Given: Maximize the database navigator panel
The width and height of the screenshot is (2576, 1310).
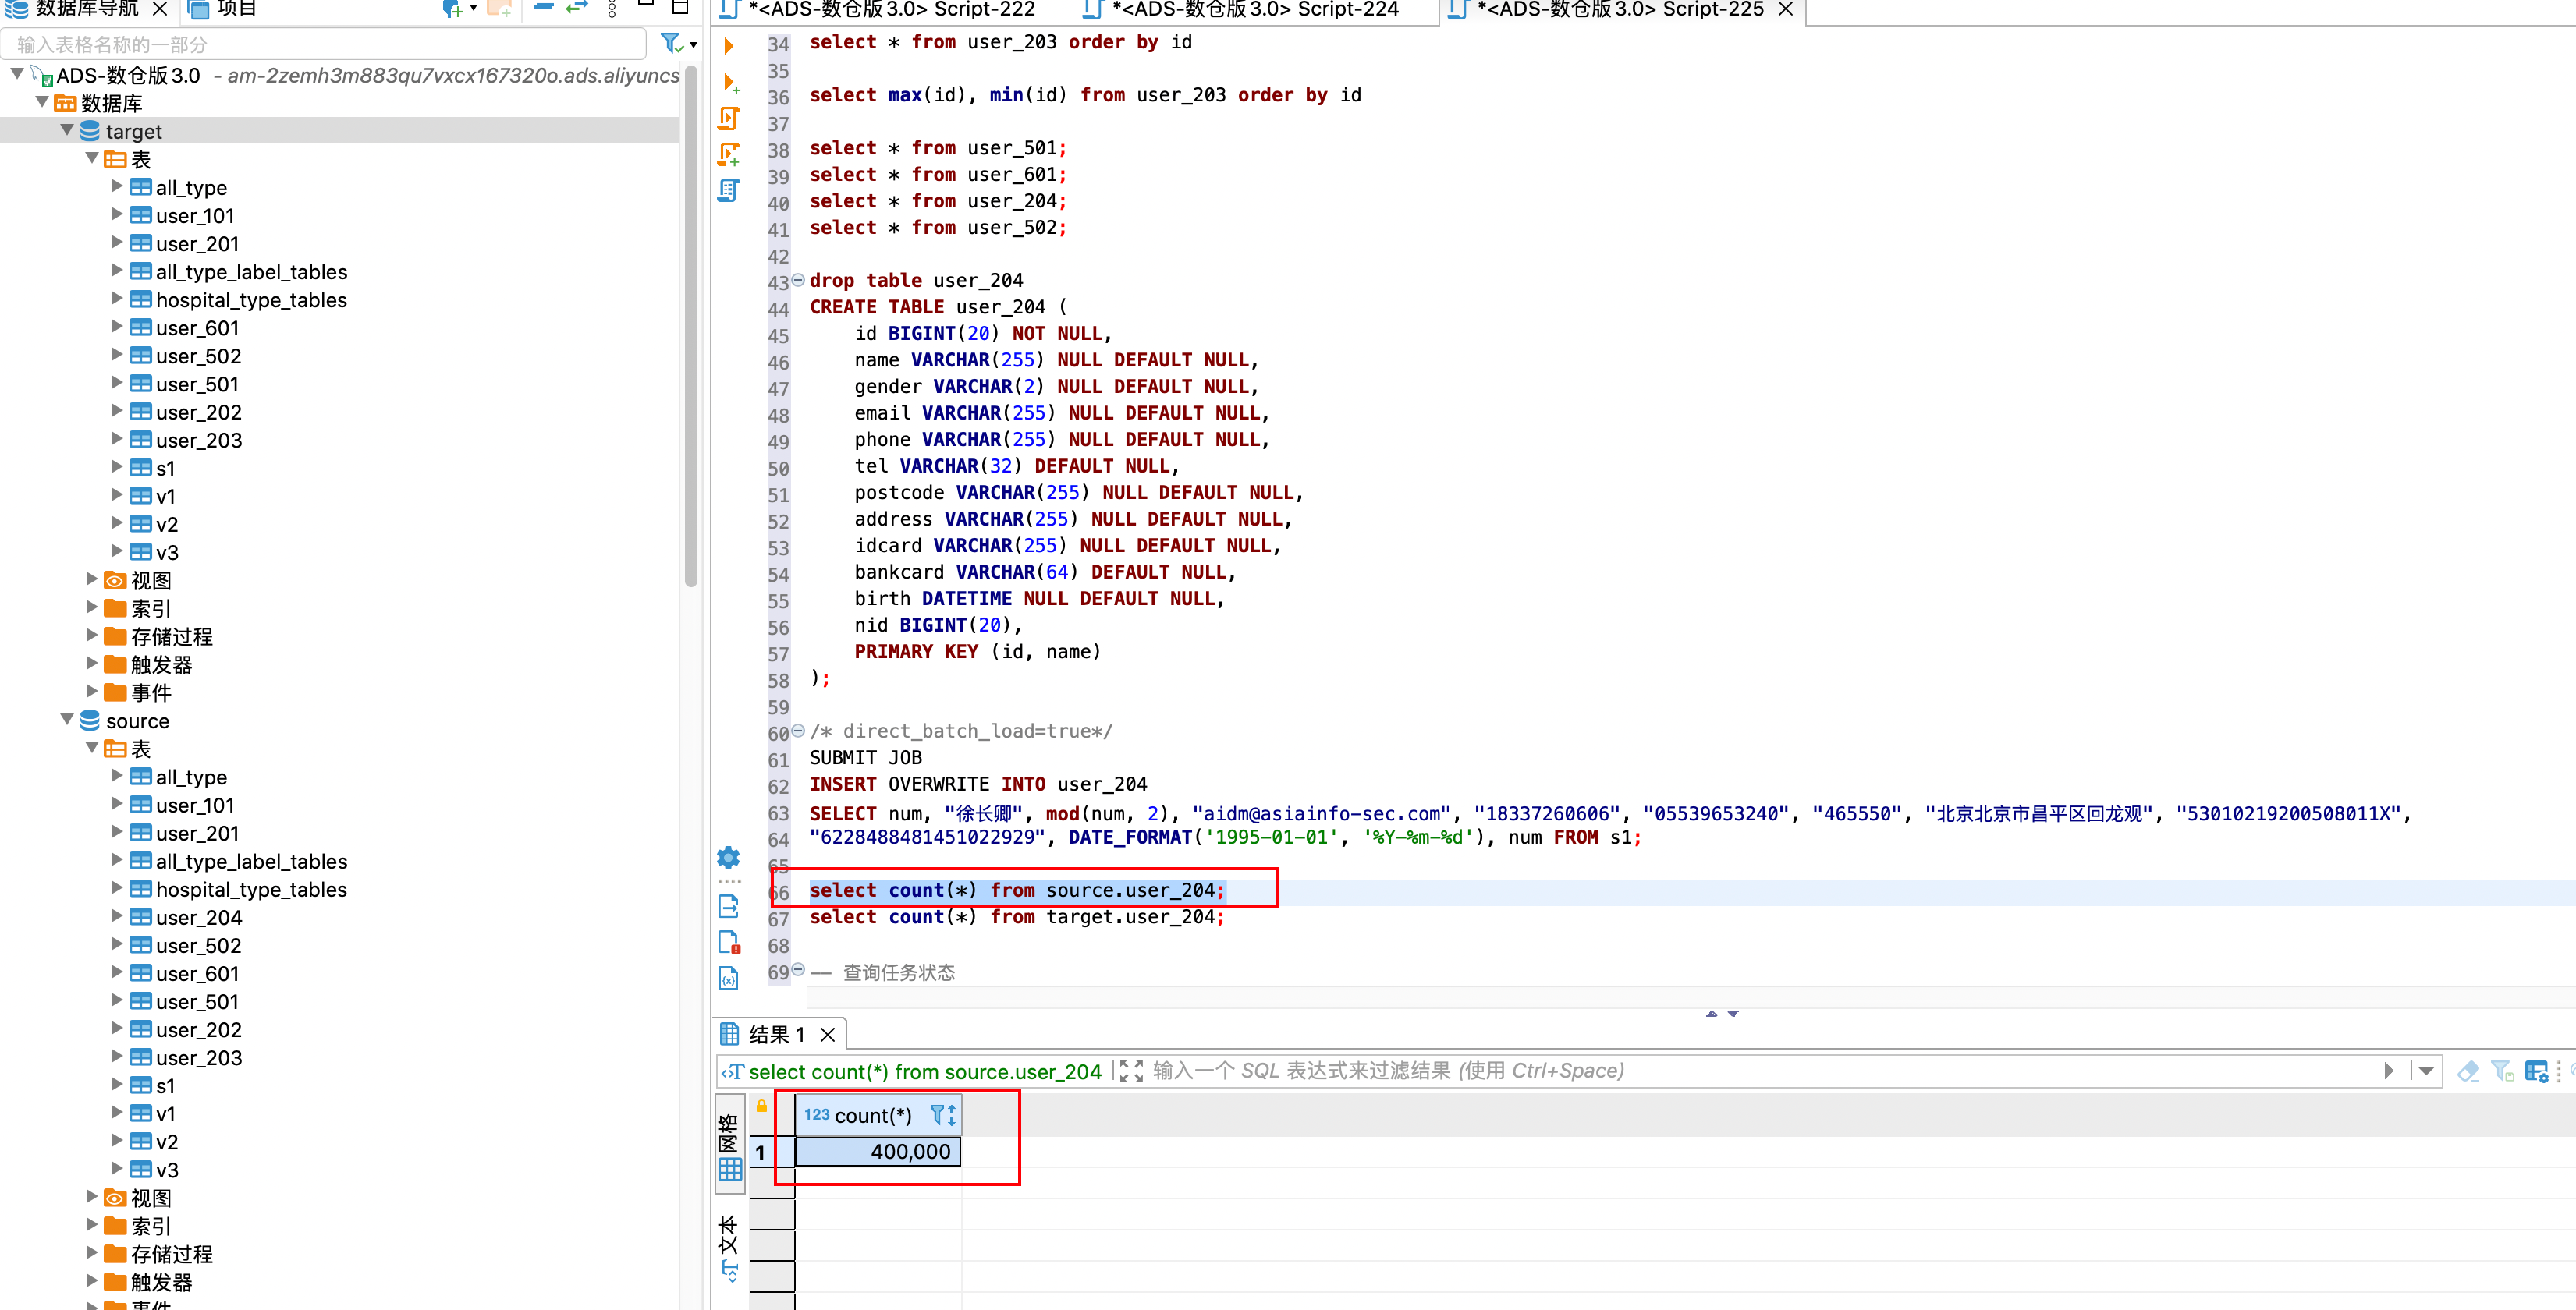Looking at the screenshot, I should [680, 7].
